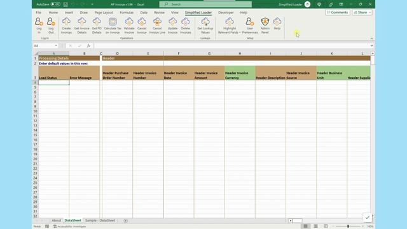Open the Developer tab
Viewport: 407px width, 229px height.
click(226, 13)
